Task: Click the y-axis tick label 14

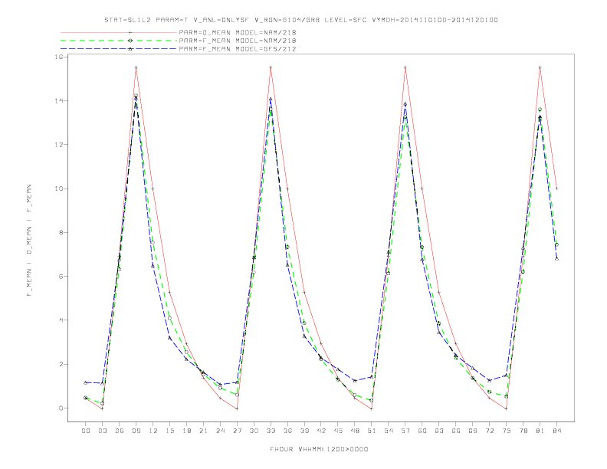Action: 59,100
